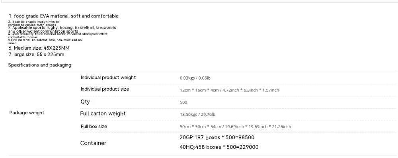Click the Qty label

point(85,101)
